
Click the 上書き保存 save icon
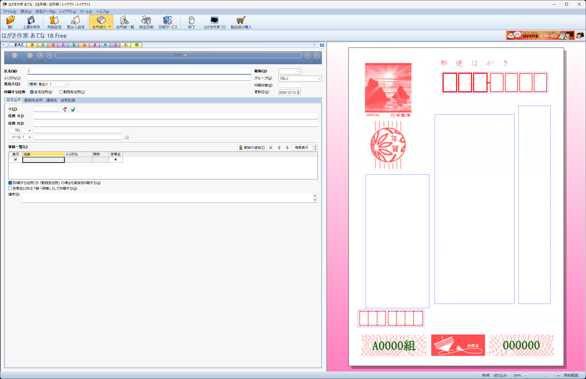pos(31,20)
